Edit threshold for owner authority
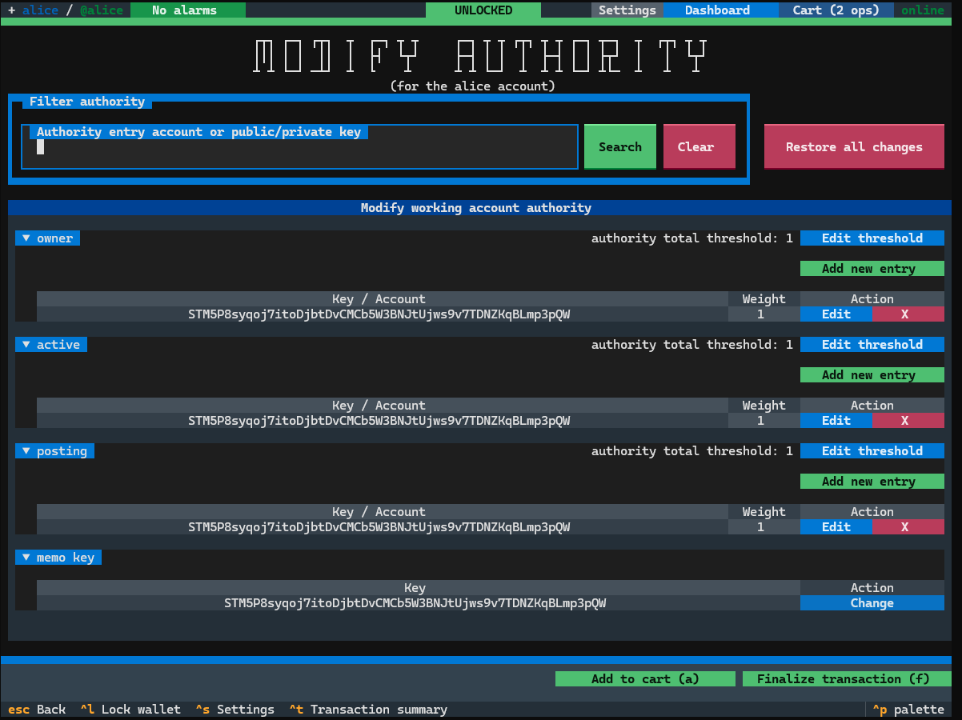Screen dimensions: 962x720 coord(872,238)
